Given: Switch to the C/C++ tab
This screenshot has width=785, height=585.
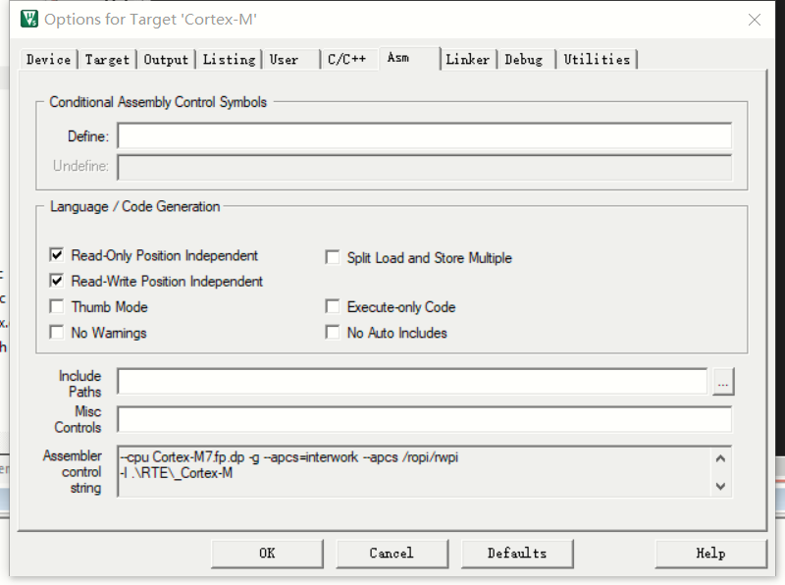Looking at the screenshot, I should tap(350, 60).
